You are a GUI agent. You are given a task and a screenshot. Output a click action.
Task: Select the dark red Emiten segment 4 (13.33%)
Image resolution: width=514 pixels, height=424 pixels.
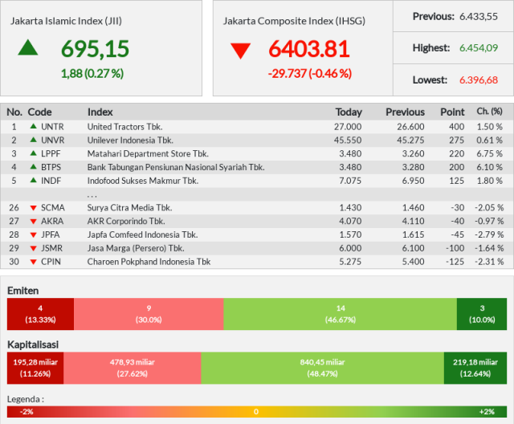pos(40,314)
